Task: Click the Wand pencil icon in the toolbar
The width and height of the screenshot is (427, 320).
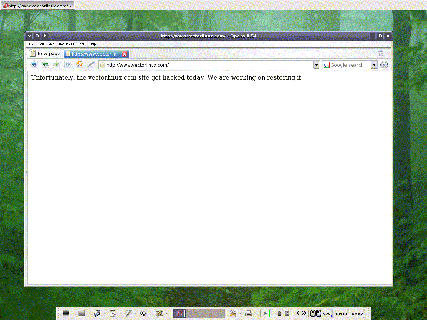Action: (x=91, y=64)
